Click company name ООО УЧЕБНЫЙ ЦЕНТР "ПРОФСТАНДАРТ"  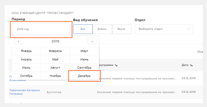(43, 13)
